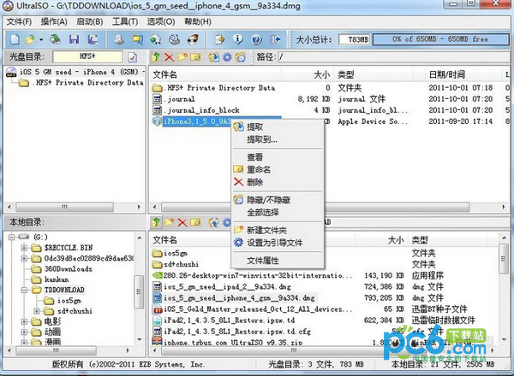Image resolution: width=514 pixels, height=376 pixels.
Task: Click the Save As icon
Action: coord(93,39)
